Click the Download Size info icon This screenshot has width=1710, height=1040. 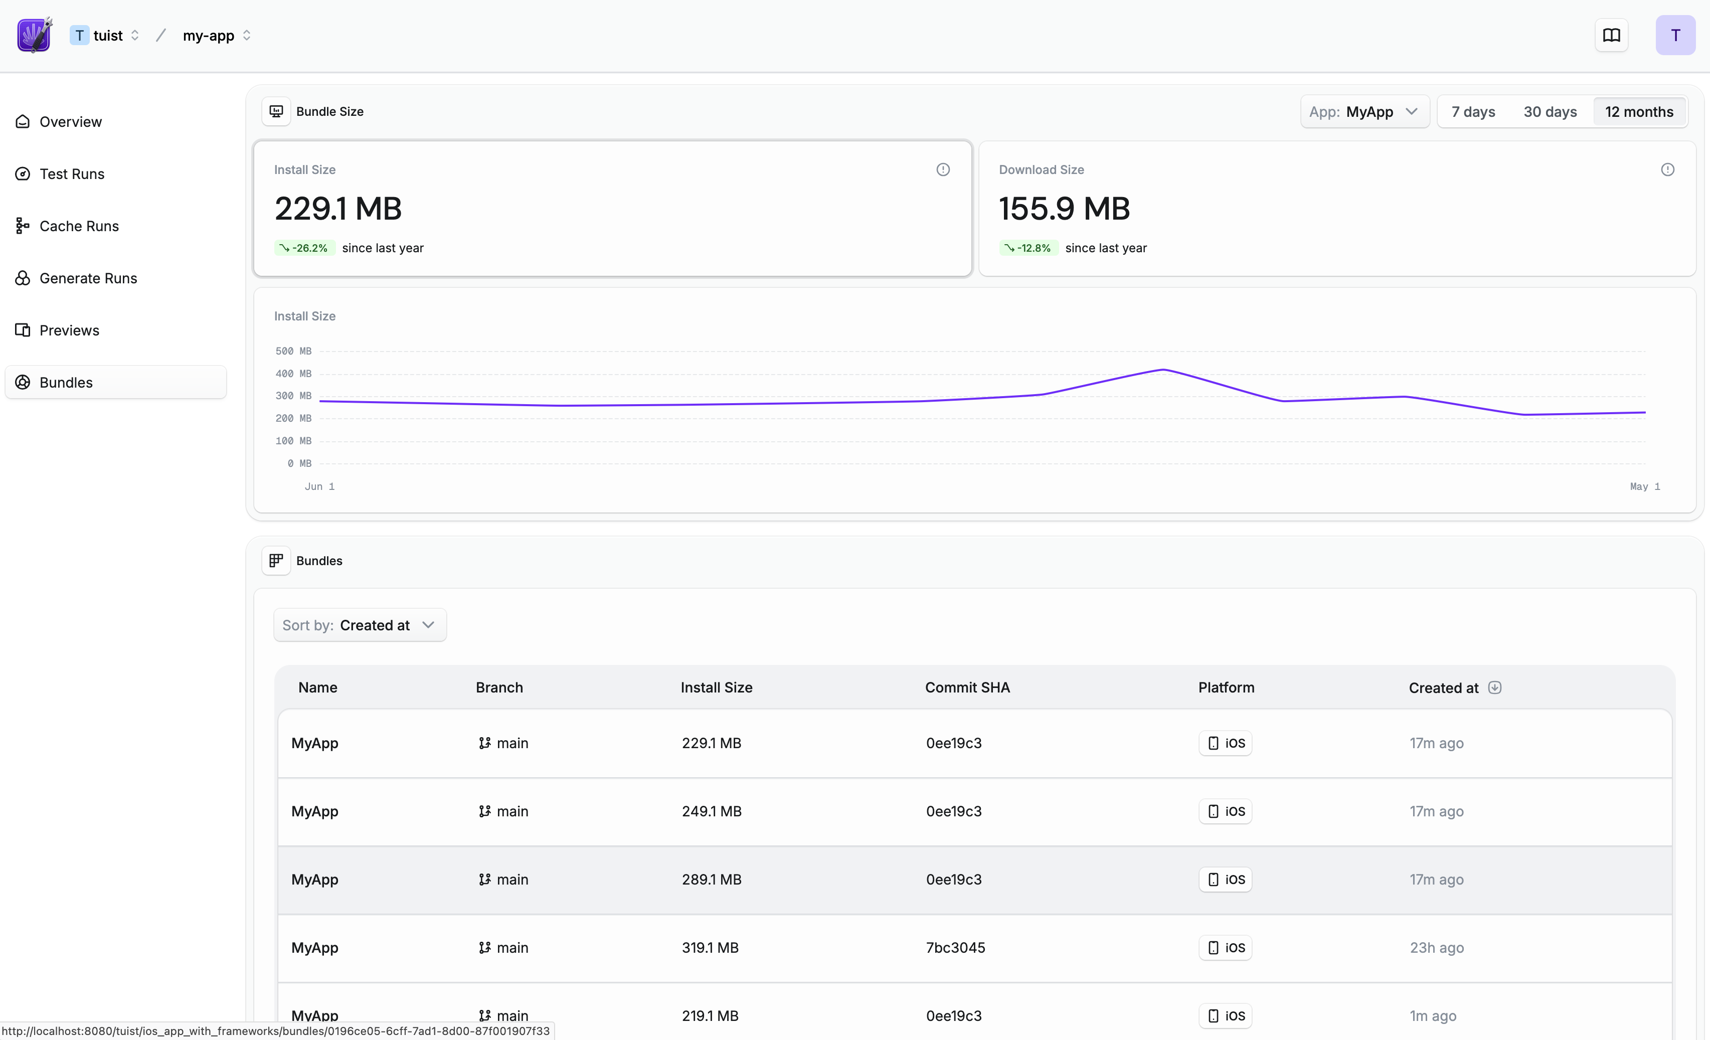[1667, 169]
